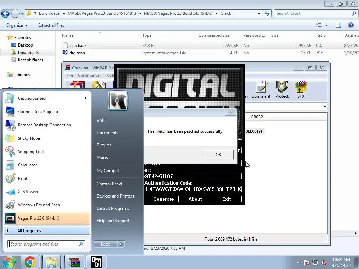This screenshot has height=269, width=359.
Task: Click the Windows Start orb
Action: pos(9,262)
